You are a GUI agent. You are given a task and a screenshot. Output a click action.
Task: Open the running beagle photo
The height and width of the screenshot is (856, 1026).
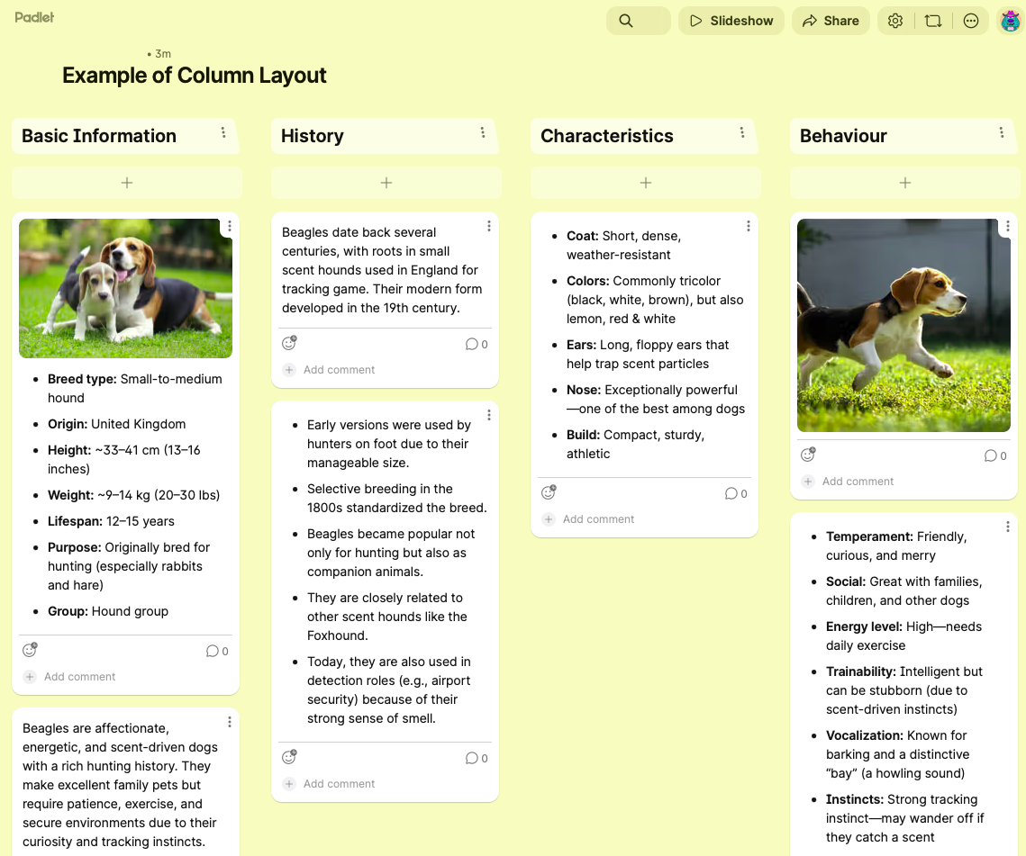tap(903, 325)
